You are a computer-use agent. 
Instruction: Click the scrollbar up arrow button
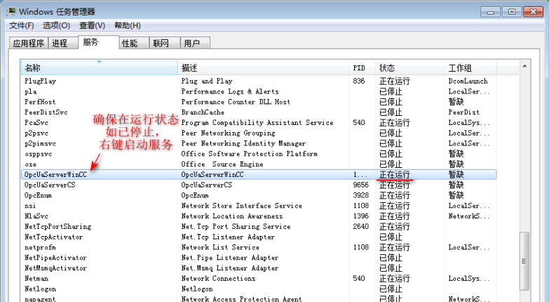(x=523, y=67)
